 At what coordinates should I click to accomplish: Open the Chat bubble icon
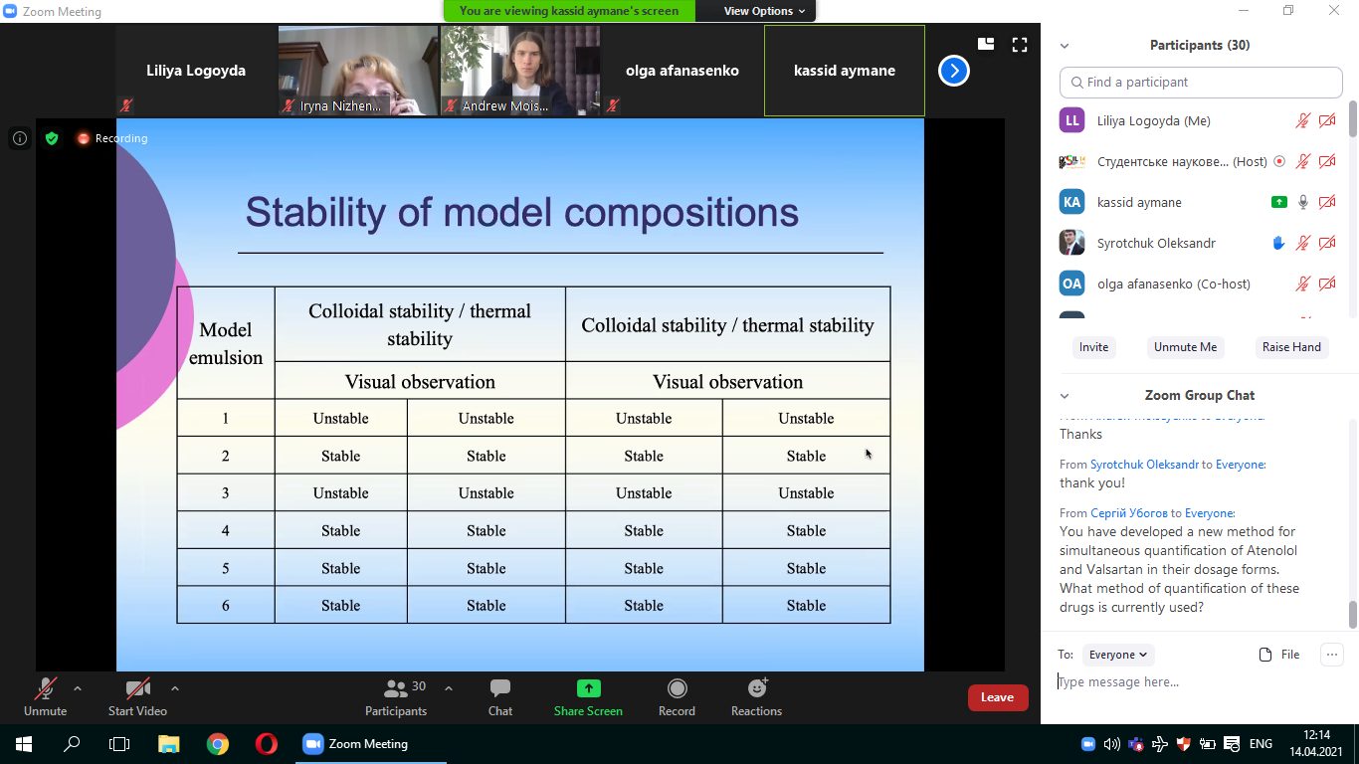click(499, 688)
